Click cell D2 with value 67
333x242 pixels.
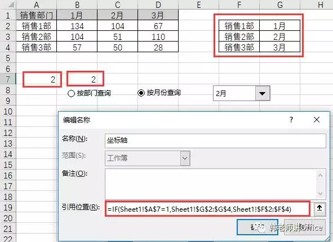(158, 26)
